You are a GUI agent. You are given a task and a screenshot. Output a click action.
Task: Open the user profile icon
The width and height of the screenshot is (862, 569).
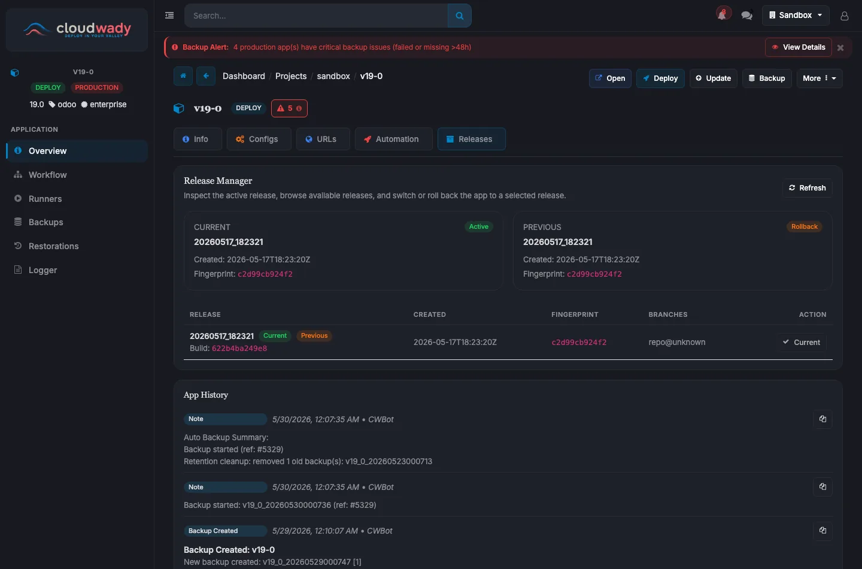(x=845, y=16)
